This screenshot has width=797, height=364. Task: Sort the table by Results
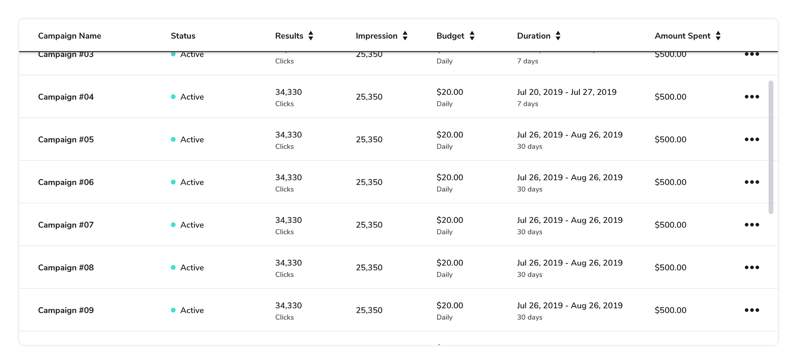[x=311, y=36]
